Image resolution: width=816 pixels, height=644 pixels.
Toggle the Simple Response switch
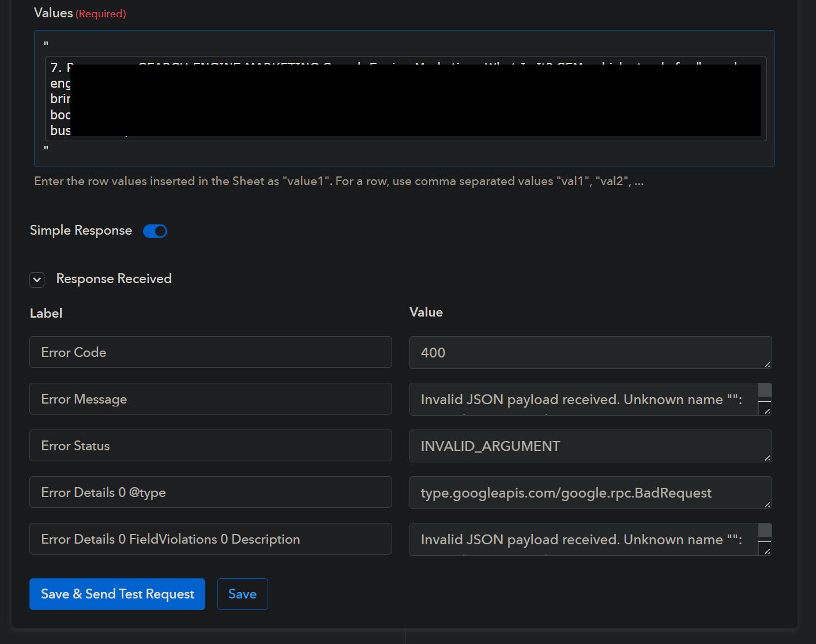pyautogui.click(x=155, y=231)
